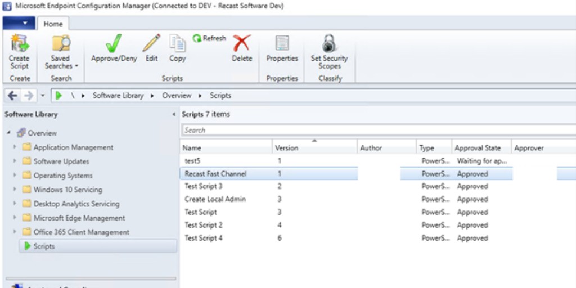
Task: Open the blue application menu dropdown
Action: (x=19, y=23)
